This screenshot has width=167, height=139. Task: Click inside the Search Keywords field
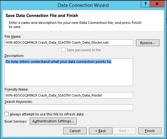click(x=69, y=108)
